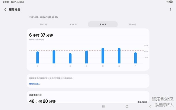The image size is (176, 110).
Task: Tap the battery indicator in status bar
Action: click(x=171, y=2)
